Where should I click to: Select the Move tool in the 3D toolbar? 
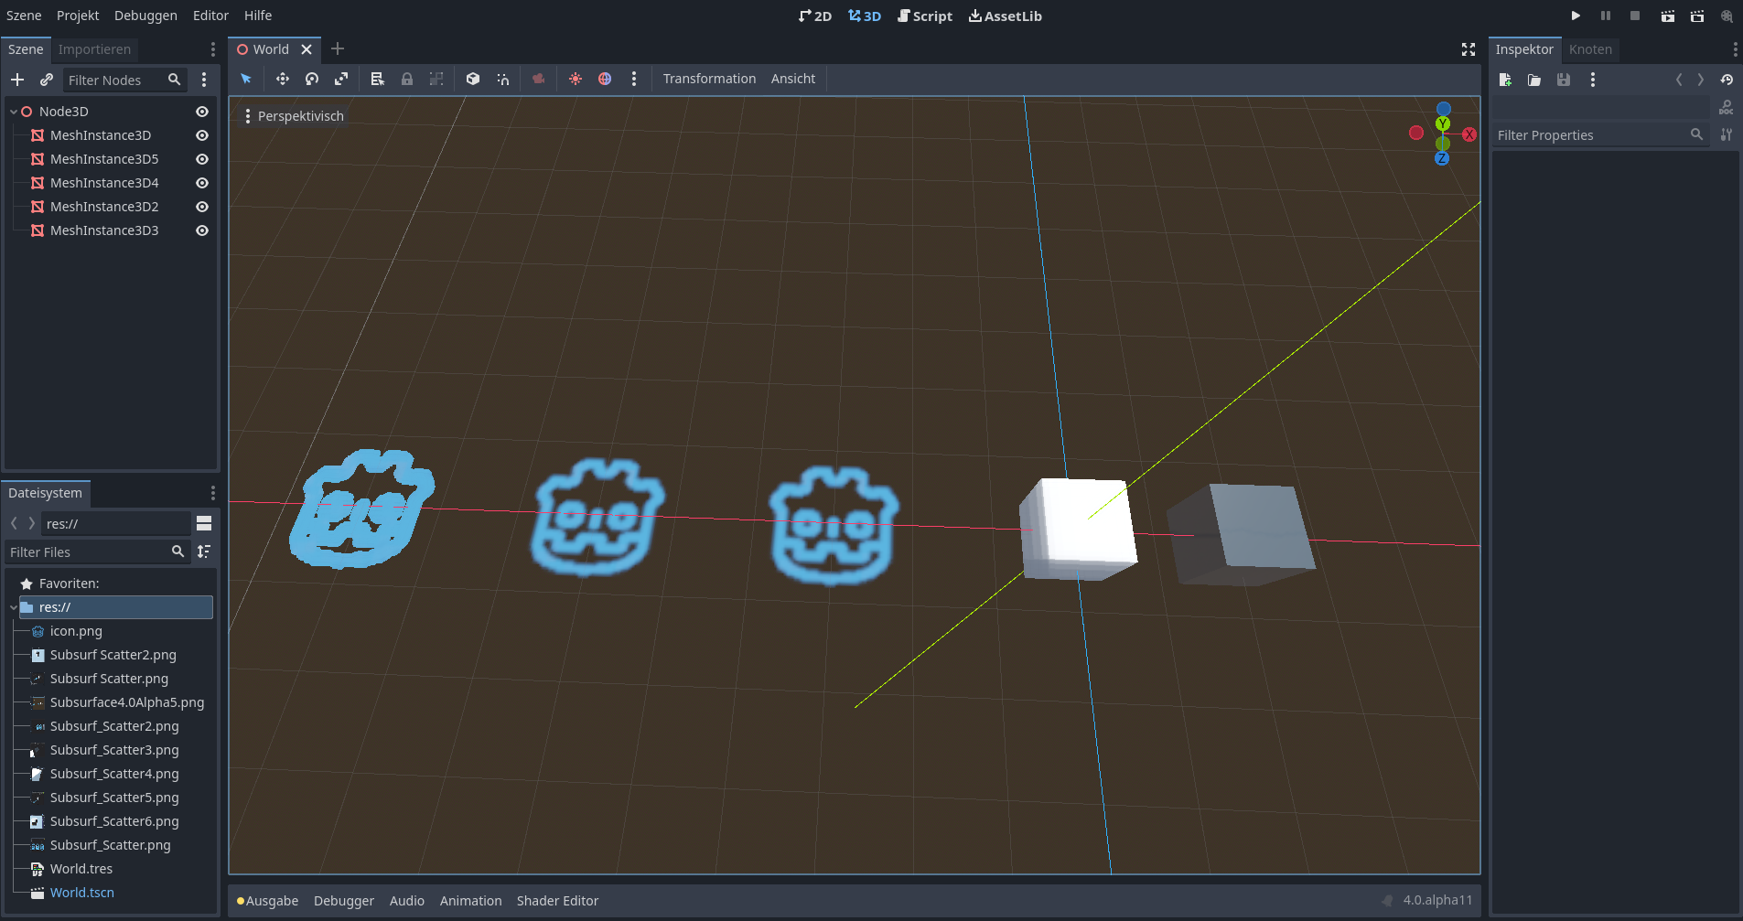tap(282, 79)
